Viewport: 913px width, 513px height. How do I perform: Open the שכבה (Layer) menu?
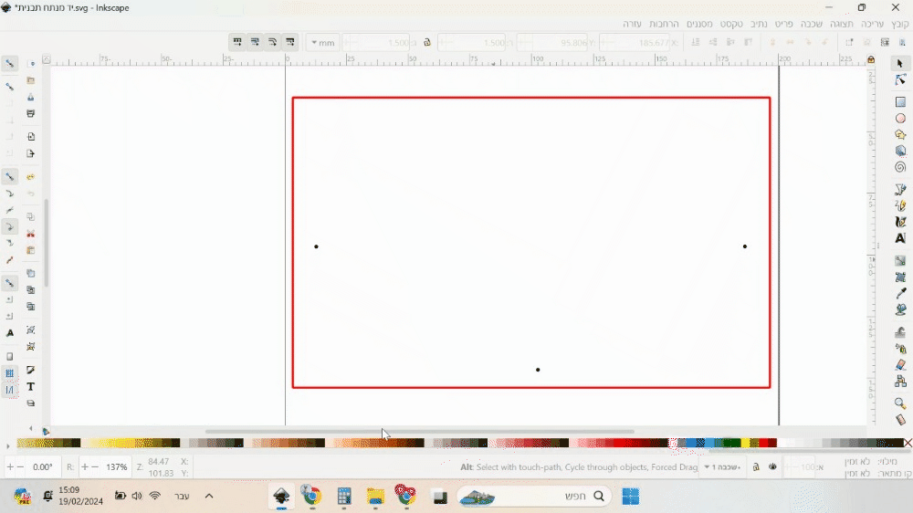pyautogui.click(x=811, y=24)
